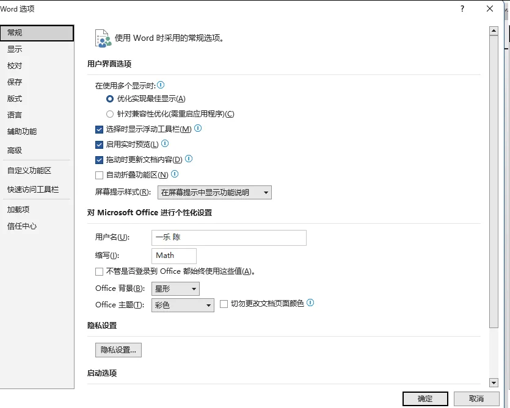Click info icon beside 切勿更改文档页面颜色
Viewport: 510px width, 408px height.
[310, 302]
